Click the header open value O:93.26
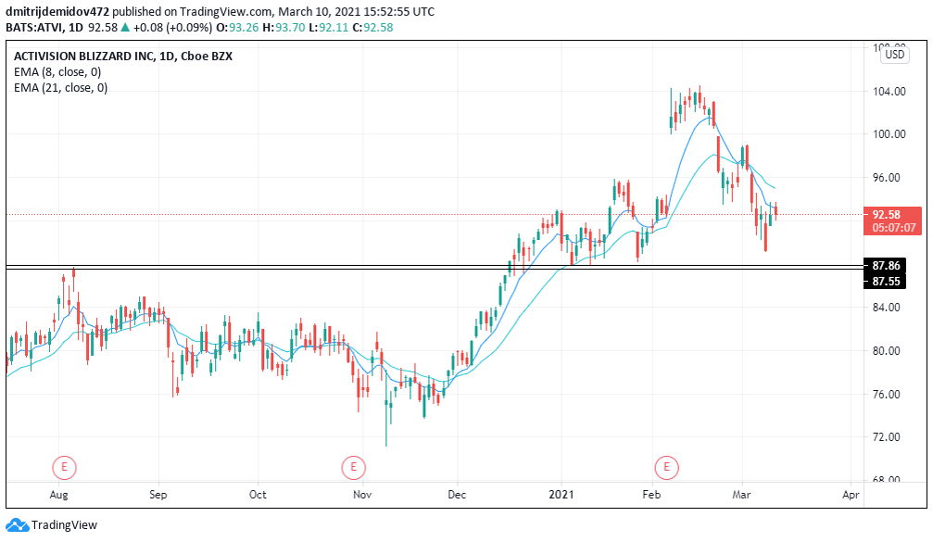The height and width of the screenshot is (542, 933). coord(237,28)
